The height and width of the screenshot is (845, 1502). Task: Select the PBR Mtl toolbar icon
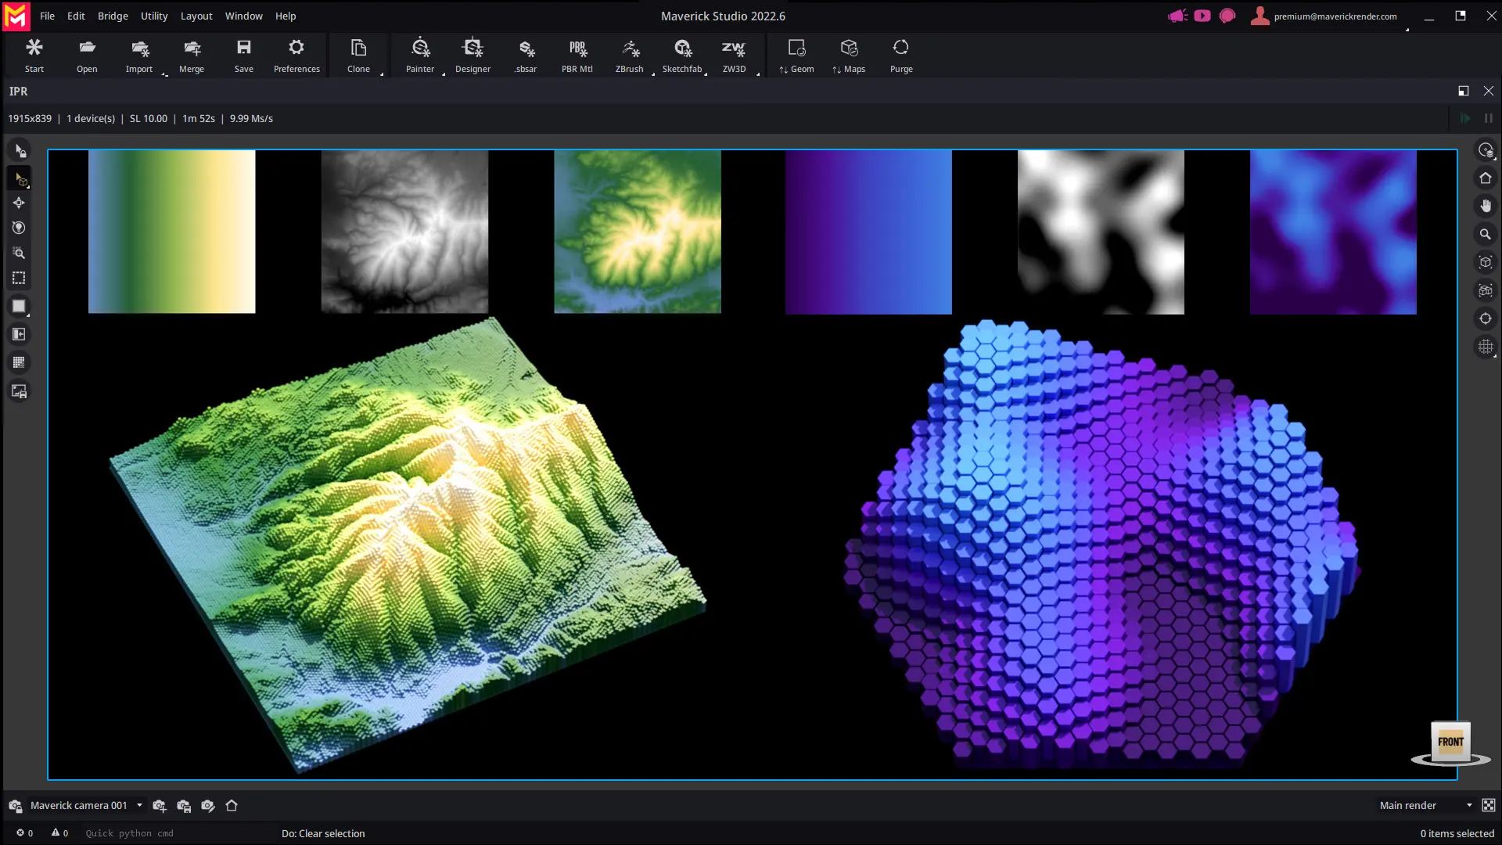577,55
